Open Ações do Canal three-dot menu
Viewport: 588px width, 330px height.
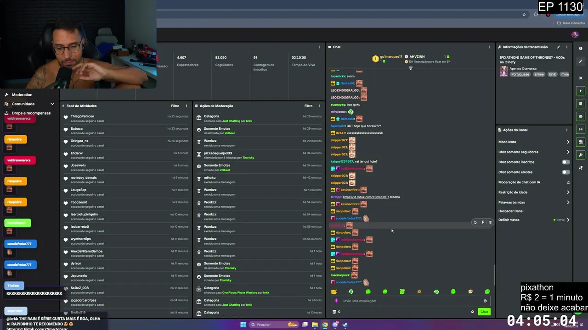tap(566, 130)
